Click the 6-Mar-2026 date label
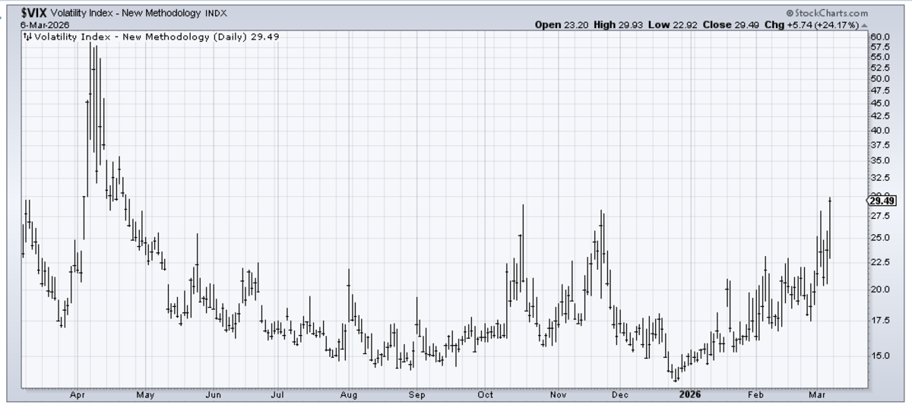This screenshot has width=912, height=405. (40, 24)
